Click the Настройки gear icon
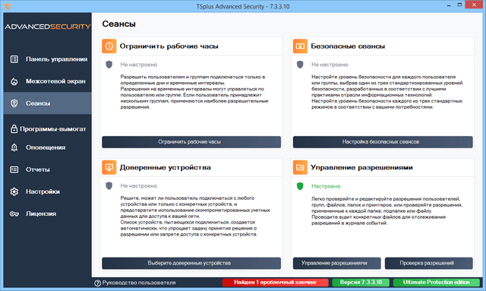The width and height of the screenshot is (486, 291). click(x=14, y=191)
